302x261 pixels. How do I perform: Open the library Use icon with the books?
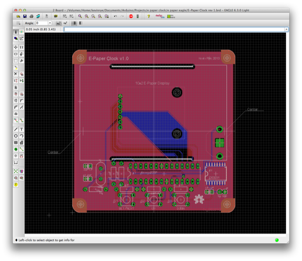pyautogui.click(x=56, y=17)
